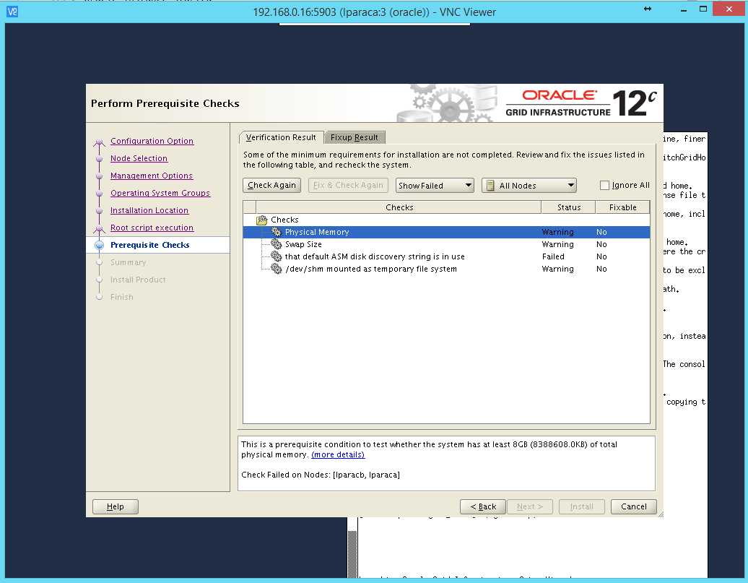Screen dimensions: 748x583
Task: Click the Failed status of the ASM check
Action: coord(553,256)
